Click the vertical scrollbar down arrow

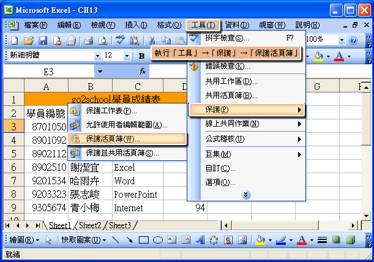click(x=367, y=216)
